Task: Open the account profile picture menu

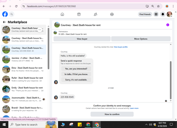Action: tap(169, 14)
